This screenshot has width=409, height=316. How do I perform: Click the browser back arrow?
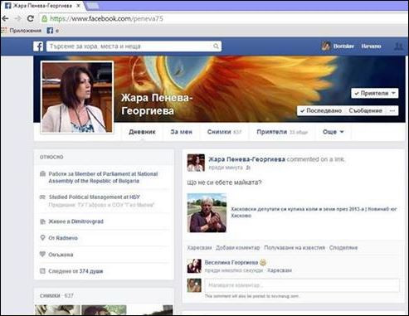[x=5, y=19]
